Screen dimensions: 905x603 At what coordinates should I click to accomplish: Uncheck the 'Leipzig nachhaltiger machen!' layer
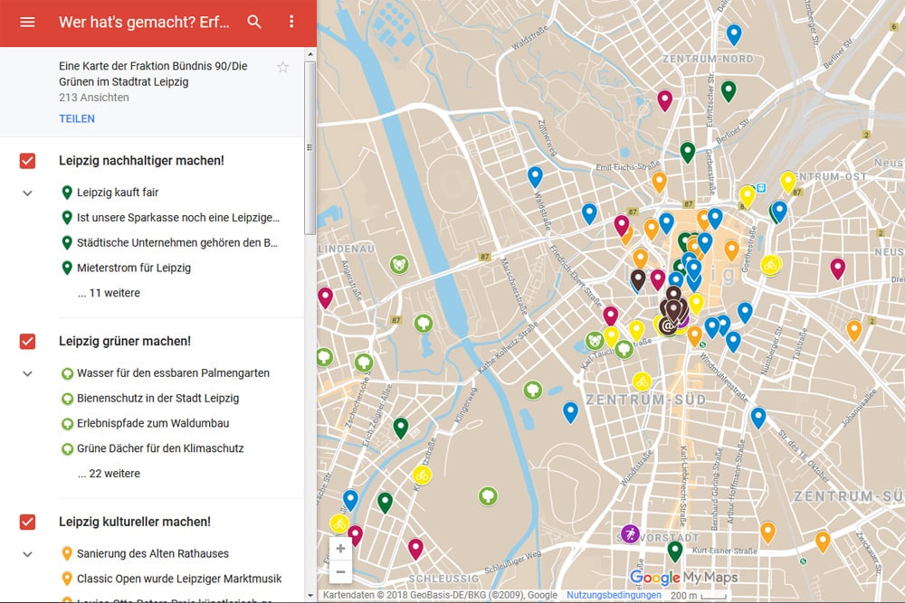tap(26, 160)
